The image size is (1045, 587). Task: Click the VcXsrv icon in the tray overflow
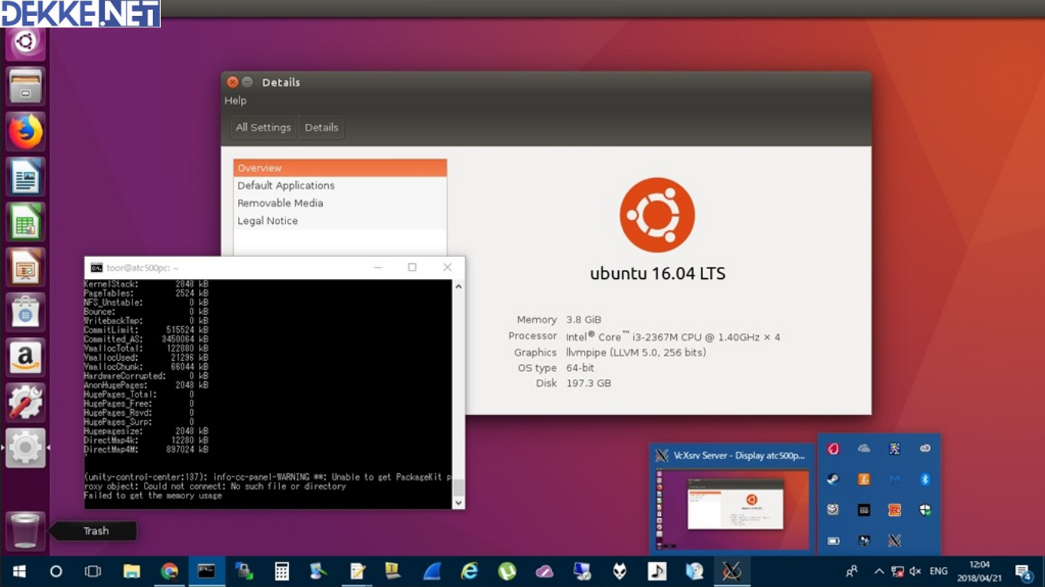point(894,540)
